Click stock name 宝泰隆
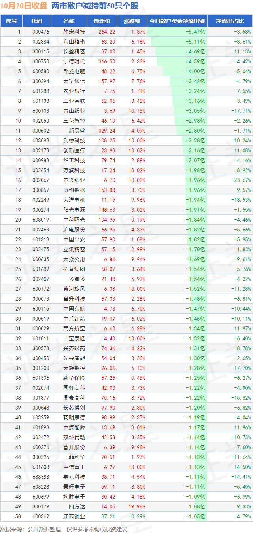This screenshot has width=253, height=533. tap(77, 338)
